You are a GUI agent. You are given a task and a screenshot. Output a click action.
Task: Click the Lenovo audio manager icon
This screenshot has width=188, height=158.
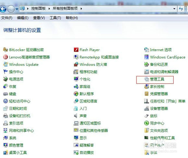pos(6,57)
